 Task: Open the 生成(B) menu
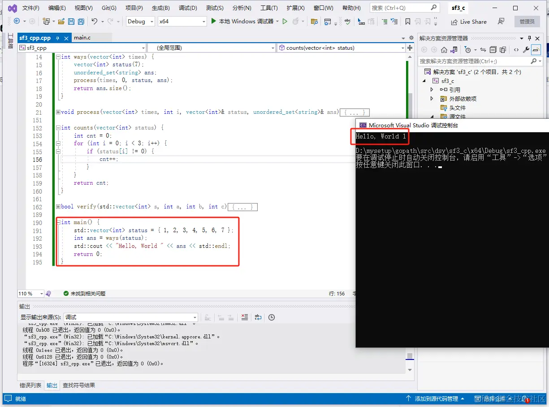click(161, 8)
